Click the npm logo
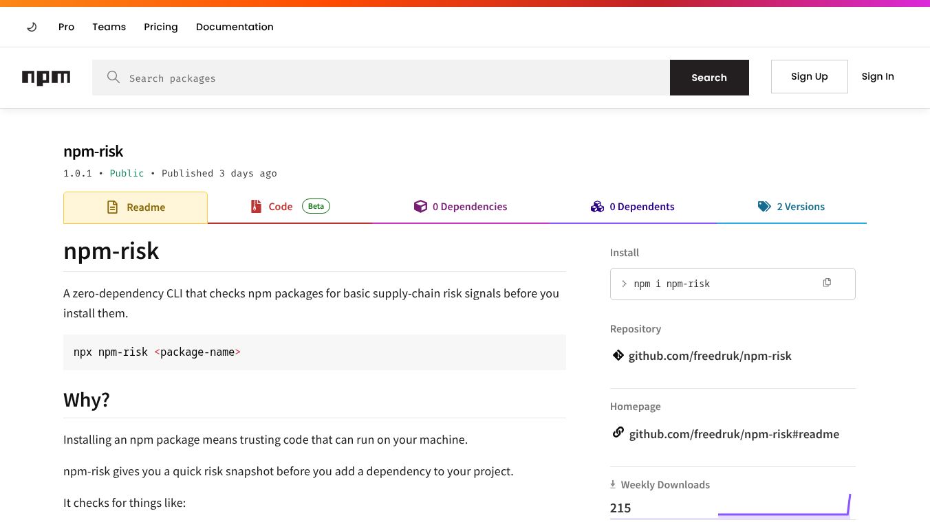Image resolution: width=930 pixels, height=522 pixels. point(46,78)
